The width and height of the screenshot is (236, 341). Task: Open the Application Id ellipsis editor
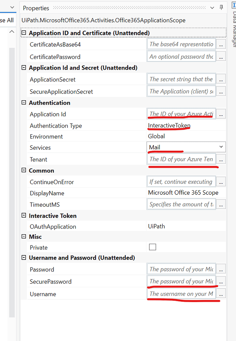coord(221,114)
